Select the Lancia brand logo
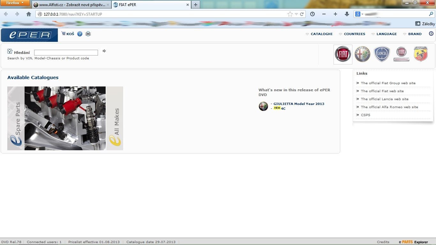The width and height of the screenshot is (436, 245). click(382, 54)
